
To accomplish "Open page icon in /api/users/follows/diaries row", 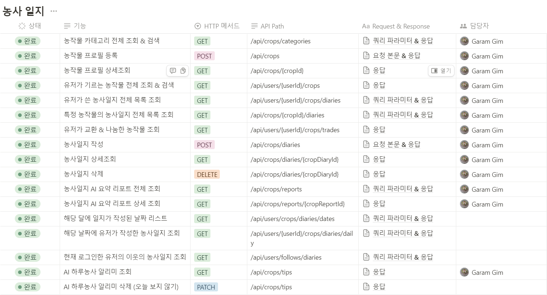I will pyautogui.click(x=366, y=257).
